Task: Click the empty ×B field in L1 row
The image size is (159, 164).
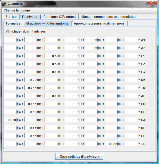Action: coord(30,56)
